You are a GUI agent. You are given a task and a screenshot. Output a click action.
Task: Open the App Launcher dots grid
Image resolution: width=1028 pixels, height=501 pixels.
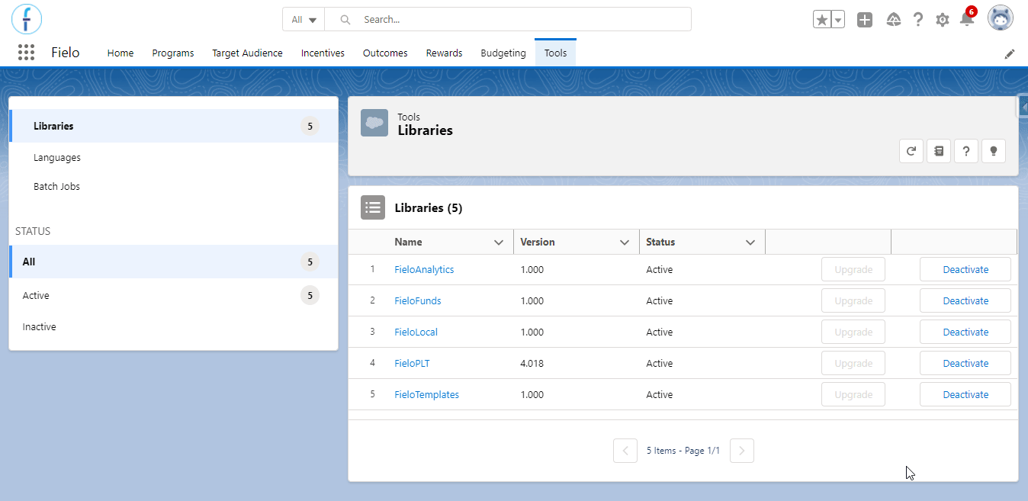[x=26, y=53]
